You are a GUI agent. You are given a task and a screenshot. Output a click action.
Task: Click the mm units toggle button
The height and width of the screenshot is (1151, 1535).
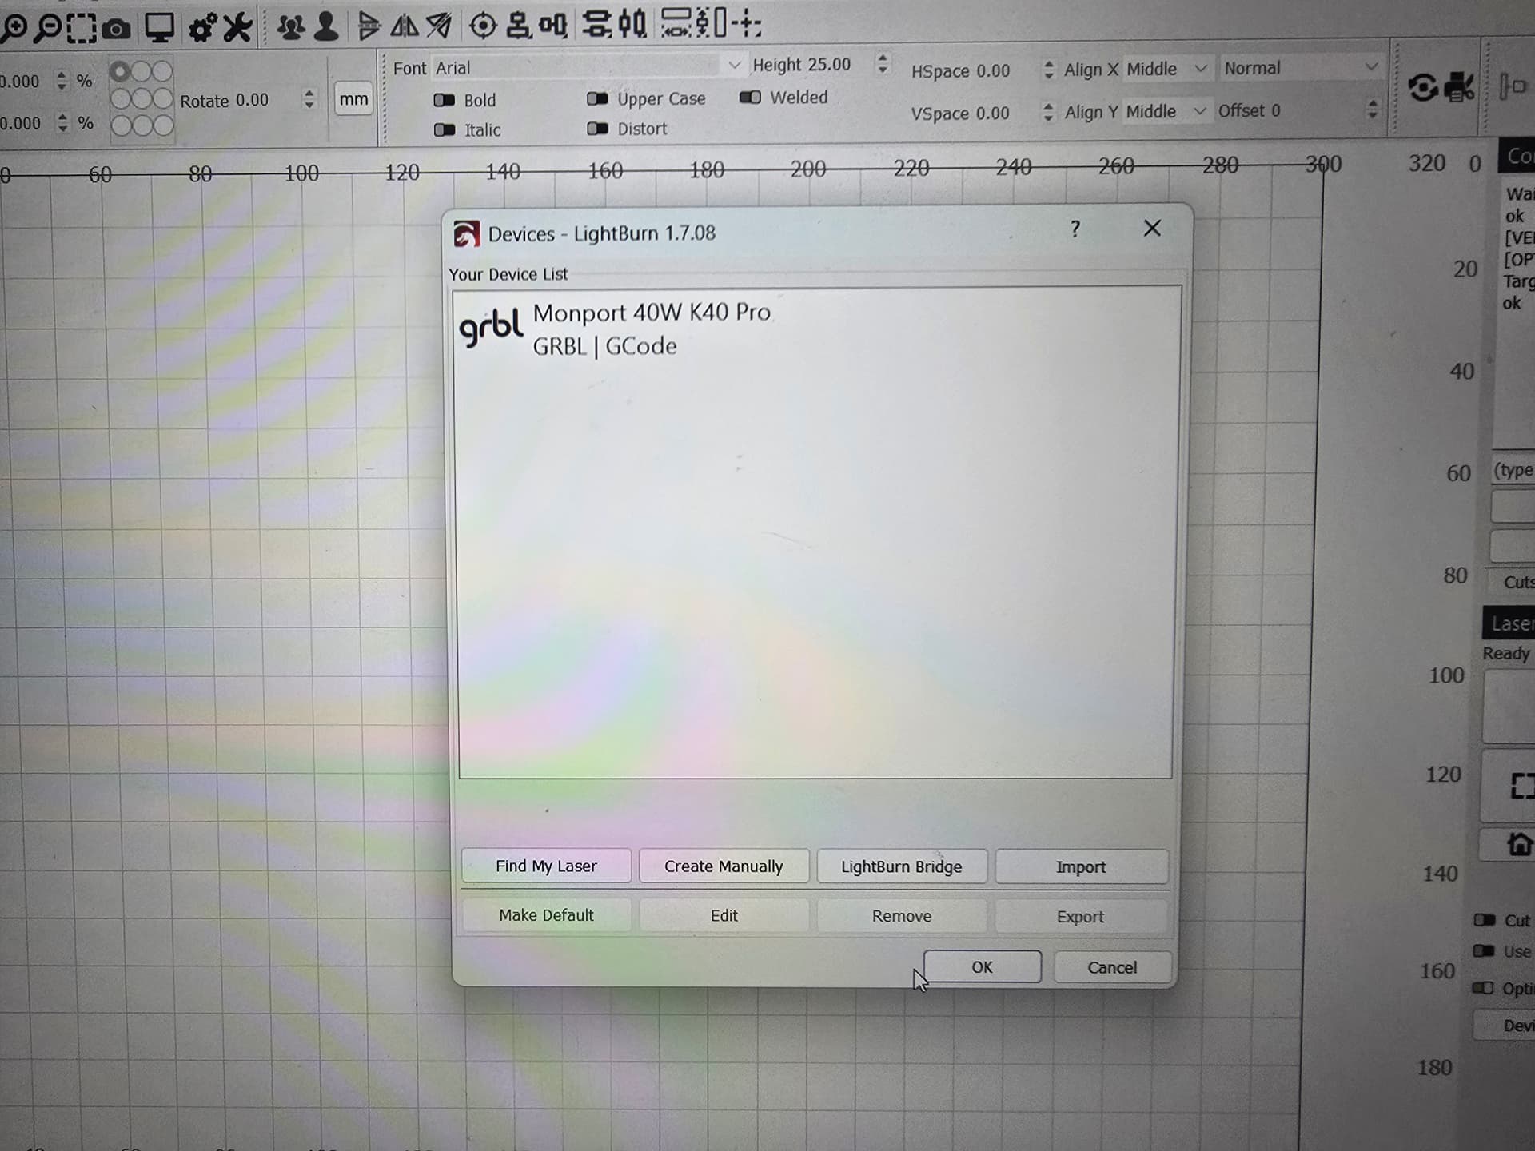(x=353, y=99)
